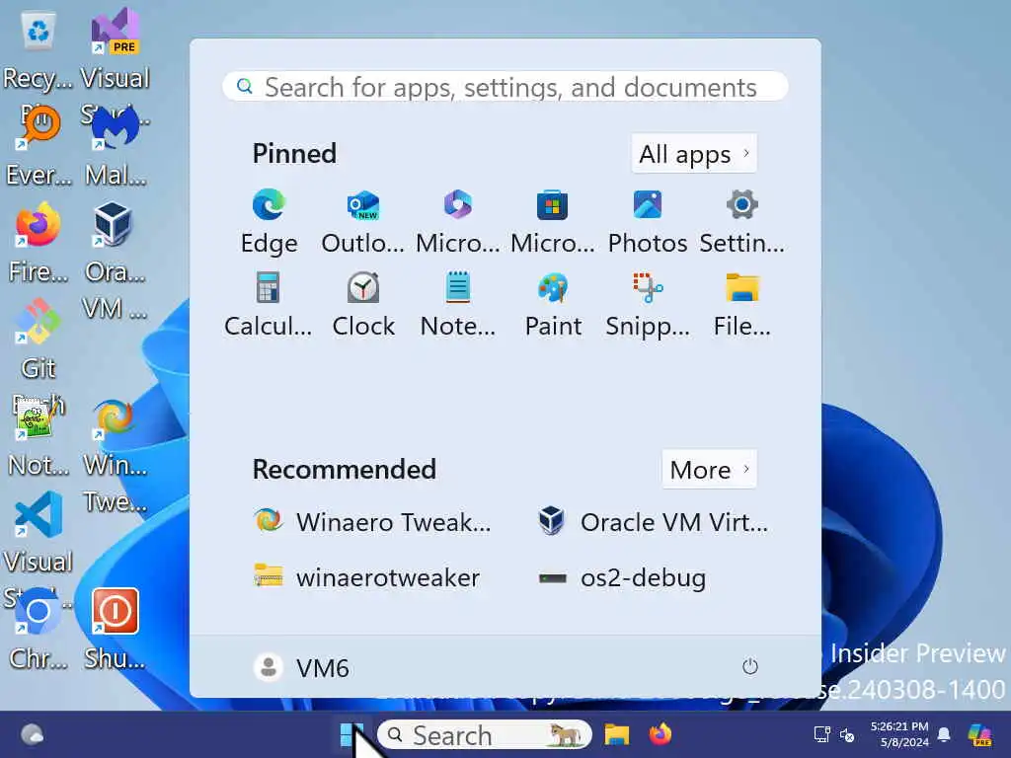Open the Microsoft Store pinned app
The width and height of the screenshot is (1011, 758).
(x=553, y=221)
